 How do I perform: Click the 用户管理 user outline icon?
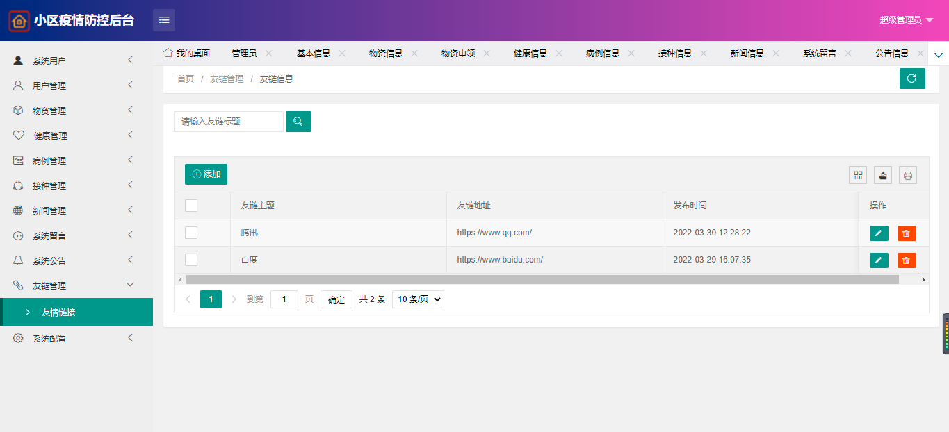[19, 85]
